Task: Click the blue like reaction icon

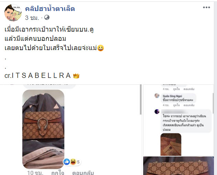Action: click(x=67, y=162)
